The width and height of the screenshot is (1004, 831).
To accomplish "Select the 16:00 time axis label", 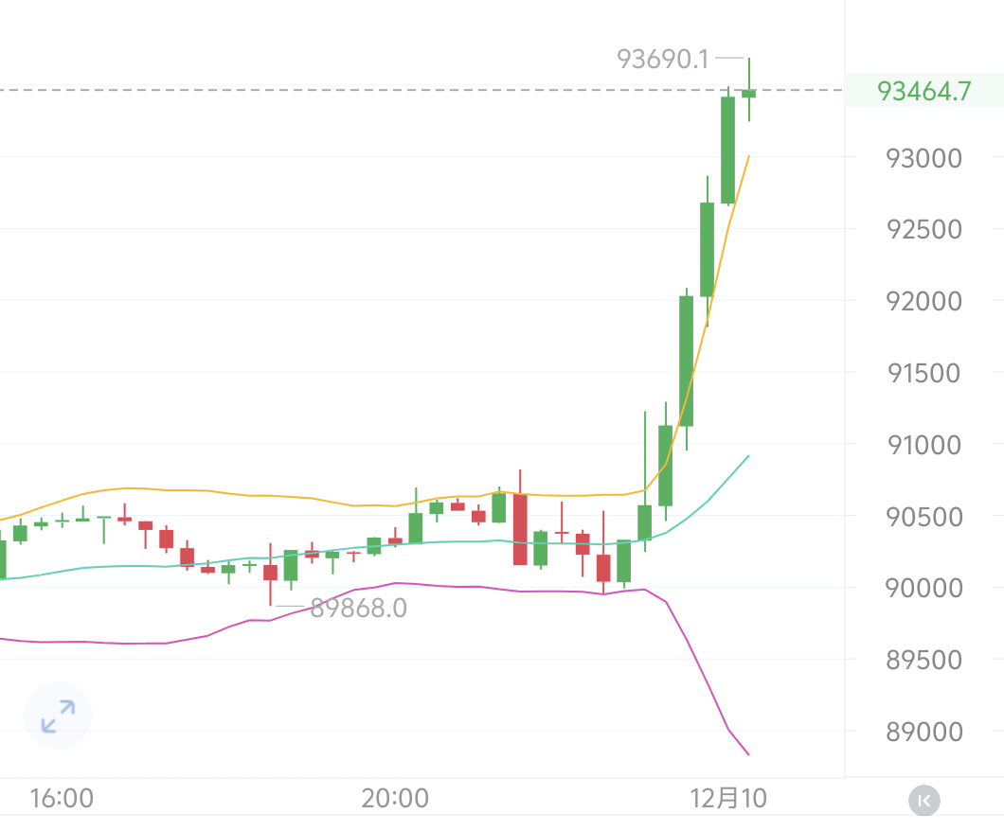I will (62, 799).
